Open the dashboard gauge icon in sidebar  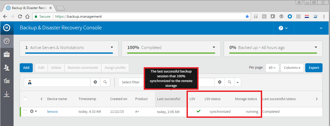pyautogui.click(x=7, y=41)
